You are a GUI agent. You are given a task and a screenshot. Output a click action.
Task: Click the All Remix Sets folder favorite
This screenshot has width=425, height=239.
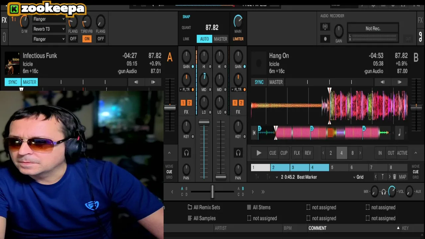204,207
